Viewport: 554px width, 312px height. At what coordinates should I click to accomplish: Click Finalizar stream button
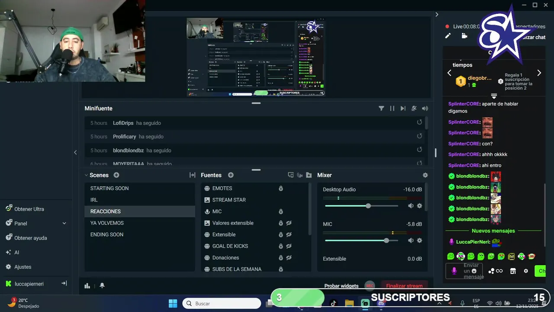click(404, 286)
